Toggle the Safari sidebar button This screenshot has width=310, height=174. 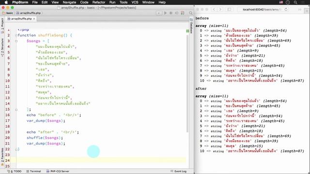coord(229,10)
